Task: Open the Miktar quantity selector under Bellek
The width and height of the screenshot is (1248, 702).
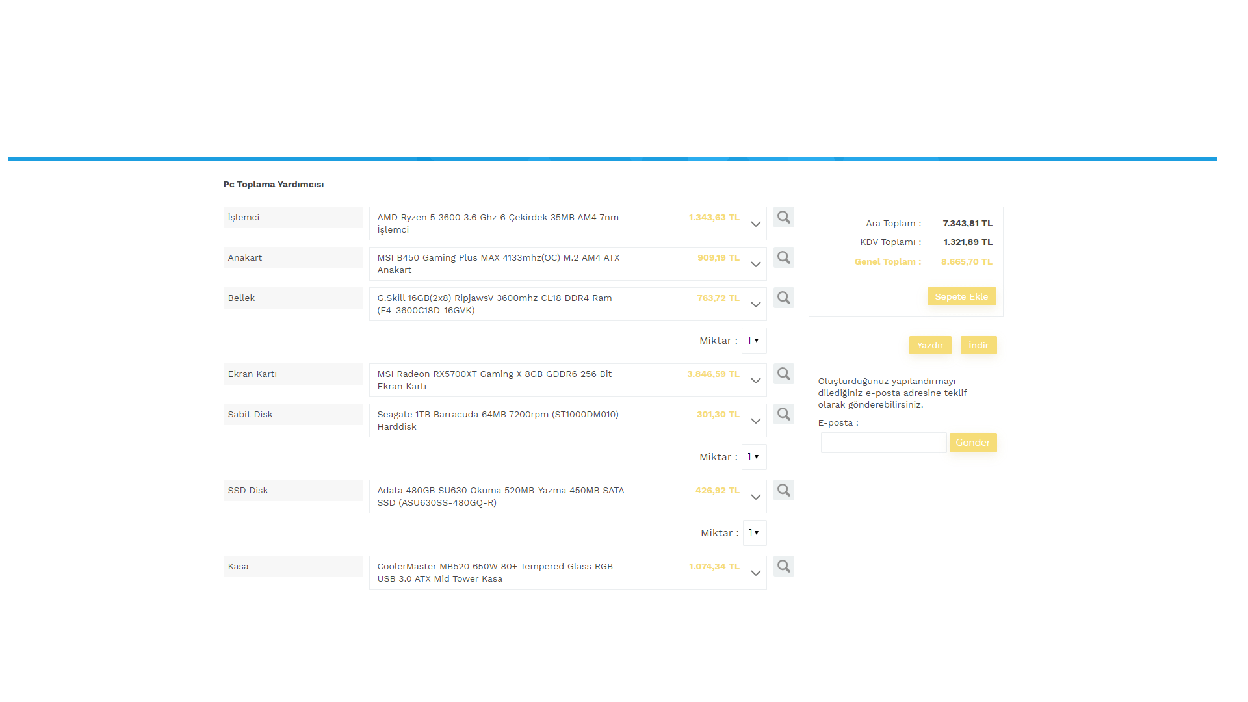Action: pyautogui.click(x=753, y=341)
